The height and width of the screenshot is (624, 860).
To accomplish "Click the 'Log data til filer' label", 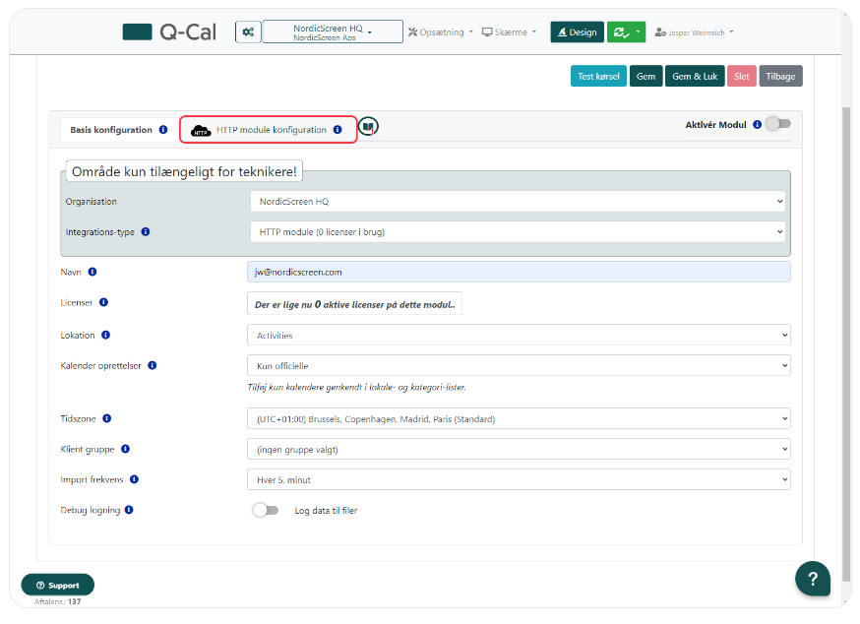I will tap(326, 511).
